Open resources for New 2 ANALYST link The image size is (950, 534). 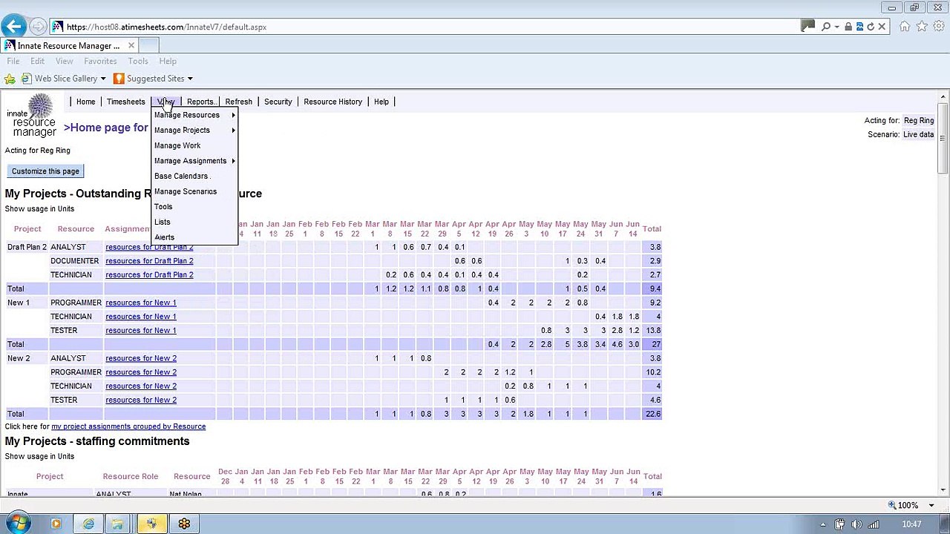(141, 358)
